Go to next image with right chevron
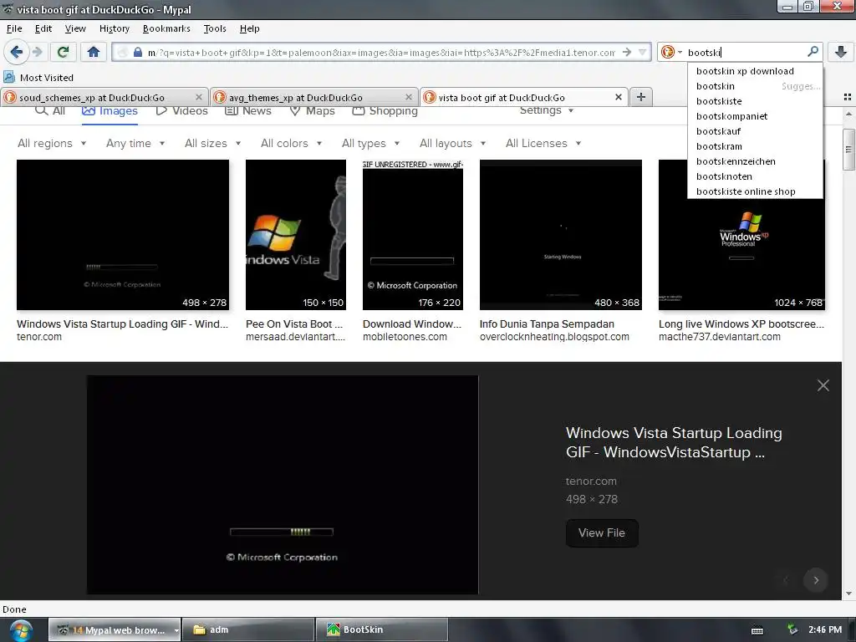 click(816, 580)
